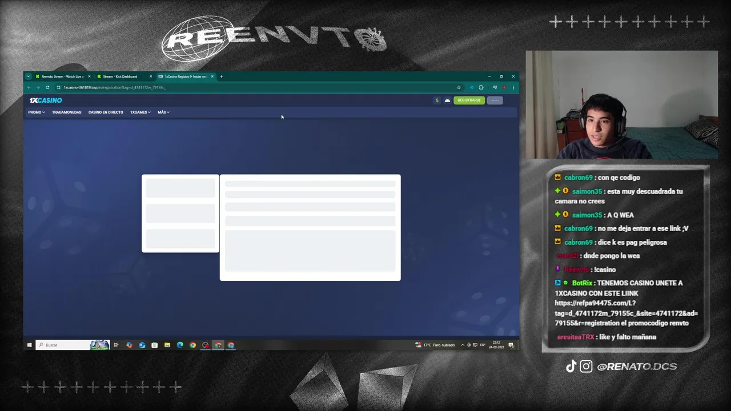Close the 1xCasino Registro tab
Screen dimensions: 731x411
[212, 76]
